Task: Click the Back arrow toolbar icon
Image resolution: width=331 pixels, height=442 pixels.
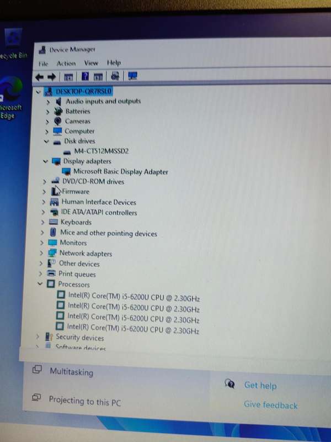Action: (39, 77)
